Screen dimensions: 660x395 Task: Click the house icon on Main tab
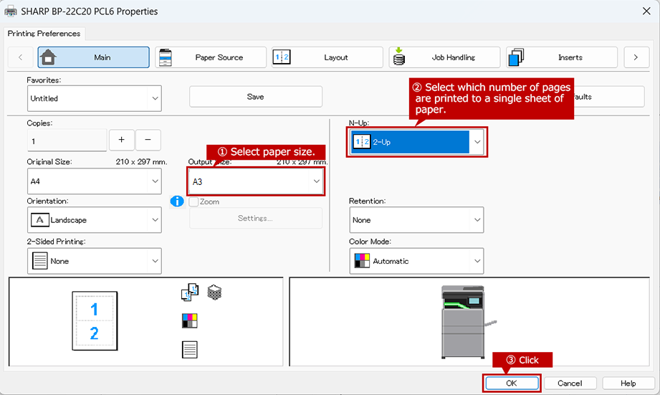tap(48, 57)
